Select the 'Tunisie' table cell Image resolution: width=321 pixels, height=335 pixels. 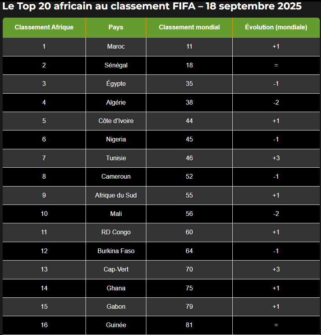click(116, 158)
